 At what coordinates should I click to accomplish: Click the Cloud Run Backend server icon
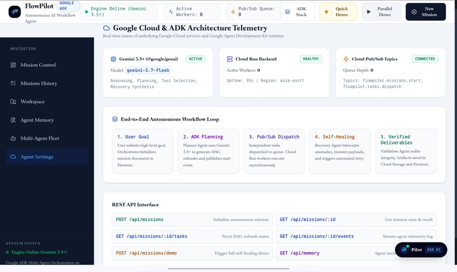pyautogui.click(x=230, y=59)
